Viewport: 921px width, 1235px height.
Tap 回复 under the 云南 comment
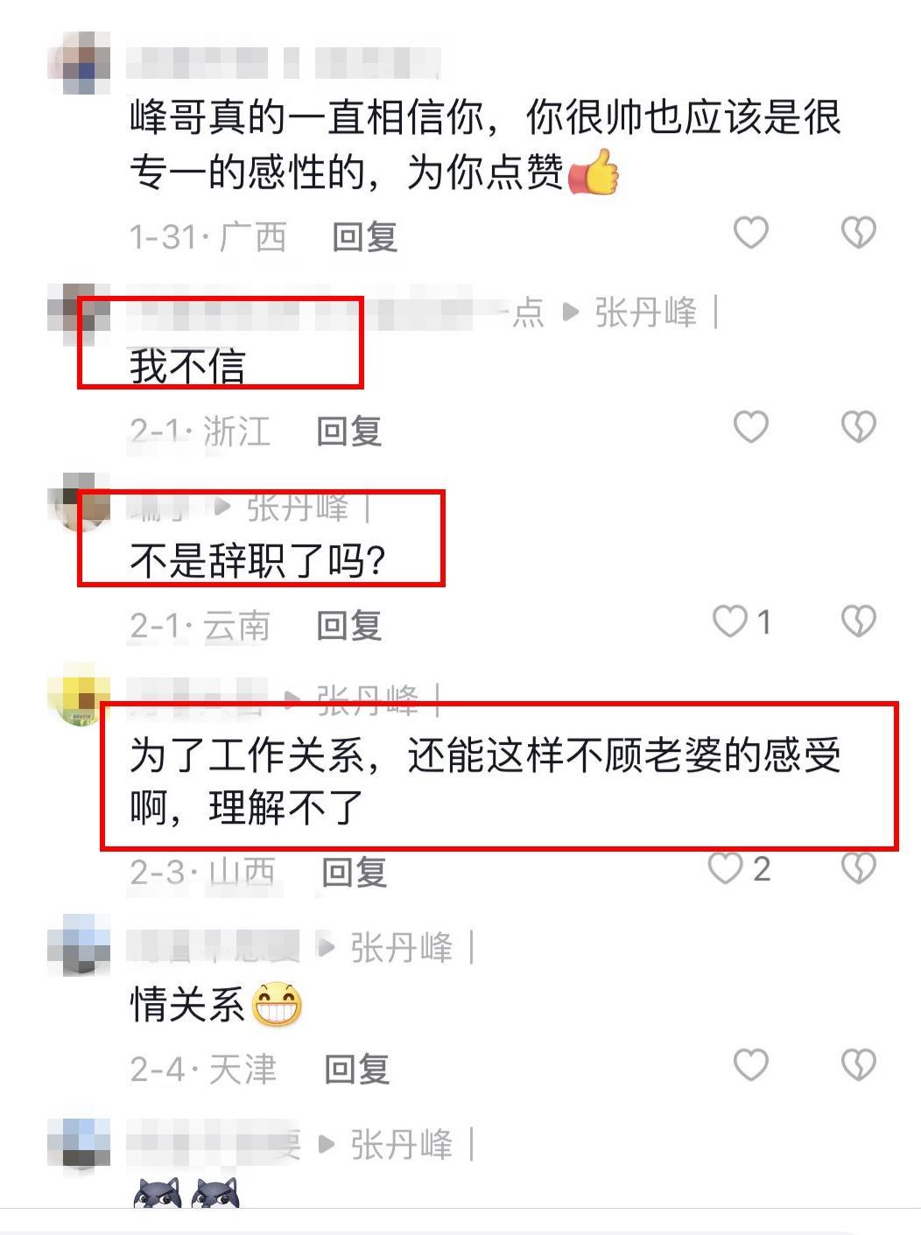pos(349,625)
